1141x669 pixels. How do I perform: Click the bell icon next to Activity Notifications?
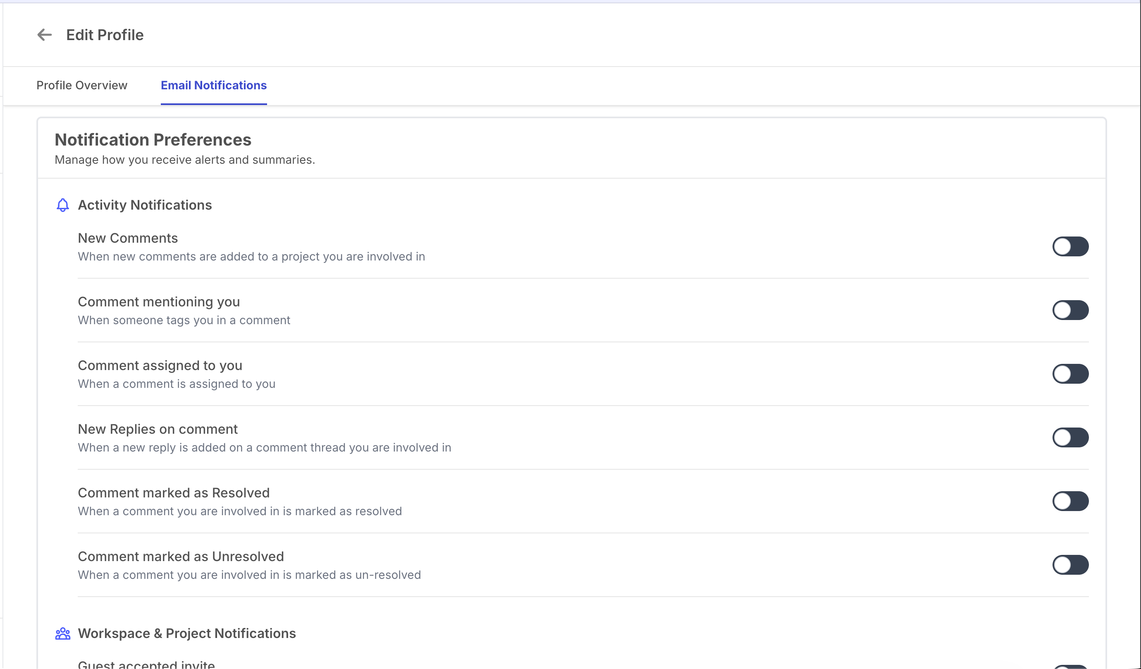[x=62, y=205]
